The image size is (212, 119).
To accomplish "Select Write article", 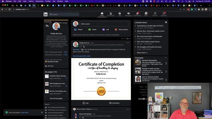I will tap(121, 29).
